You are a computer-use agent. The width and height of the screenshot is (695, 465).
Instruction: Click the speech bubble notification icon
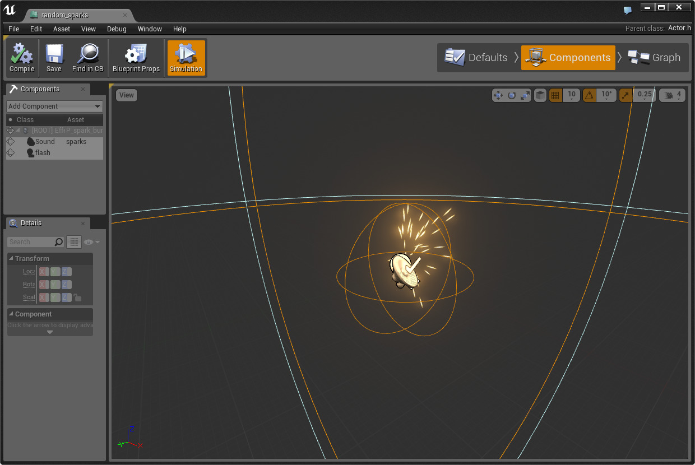point(627,10)
